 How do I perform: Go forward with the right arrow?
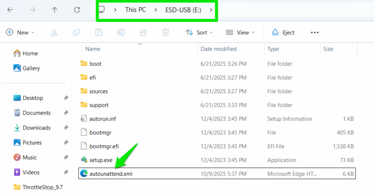[x=32, y=10]
